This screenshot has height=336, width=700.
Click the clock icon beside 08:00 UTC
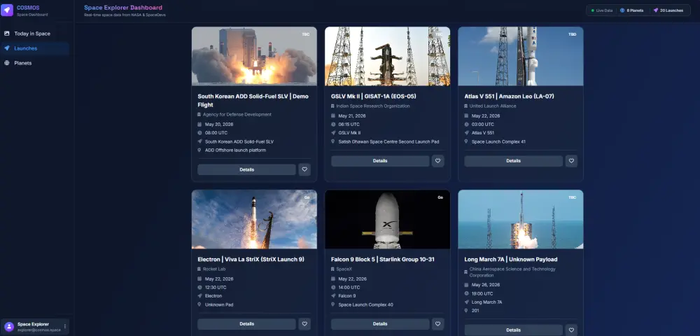pos(199,133)
